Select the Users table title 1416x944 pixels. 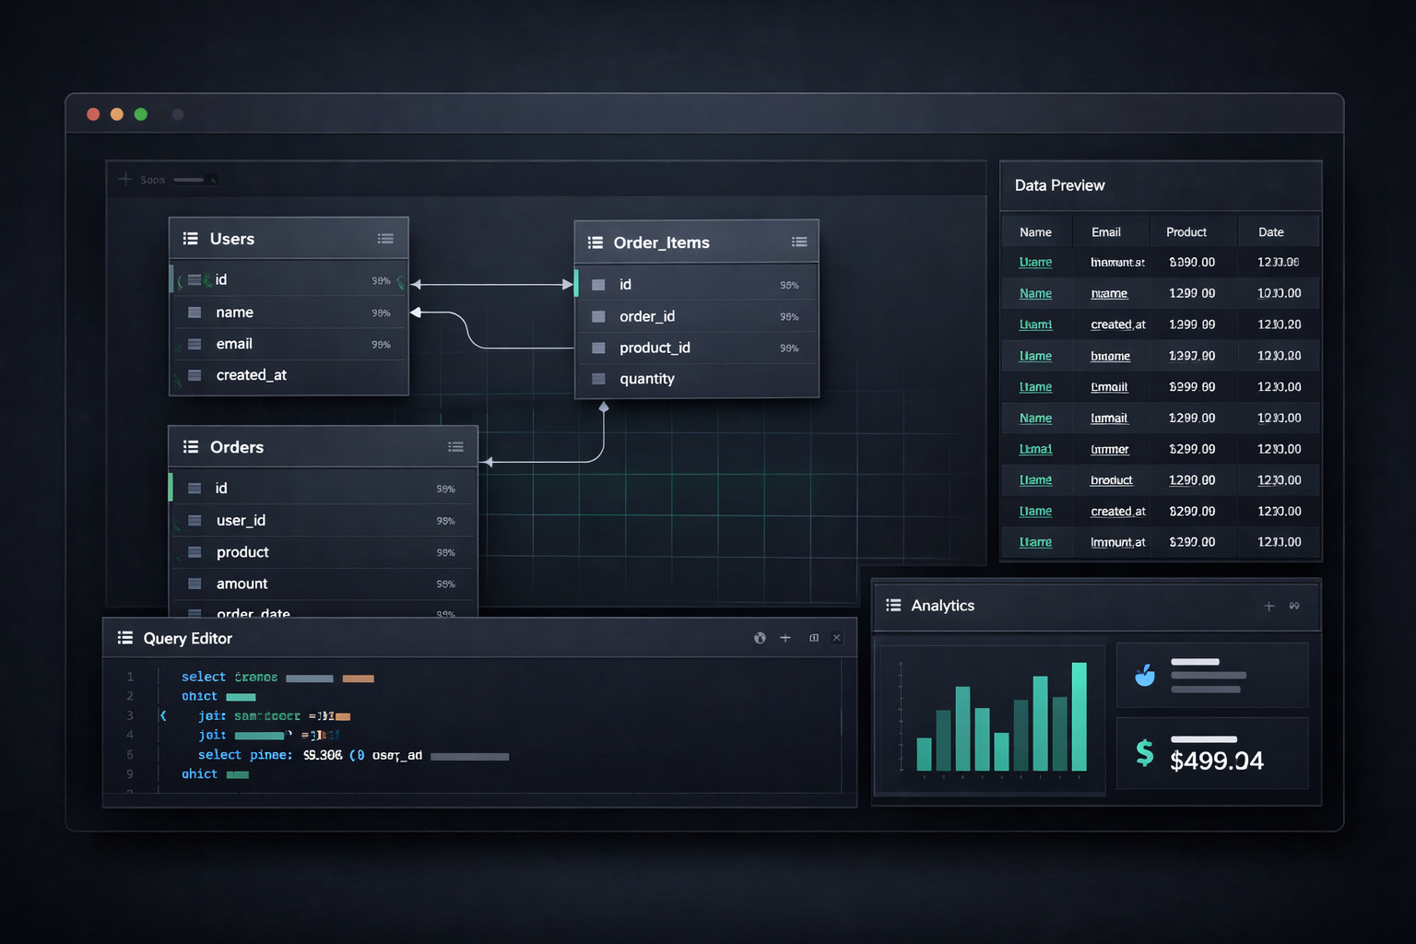click(x=232, y=239)
